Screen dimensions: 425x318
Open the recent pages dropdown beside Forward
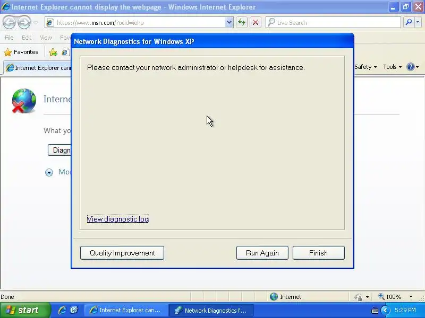(36, 23)
